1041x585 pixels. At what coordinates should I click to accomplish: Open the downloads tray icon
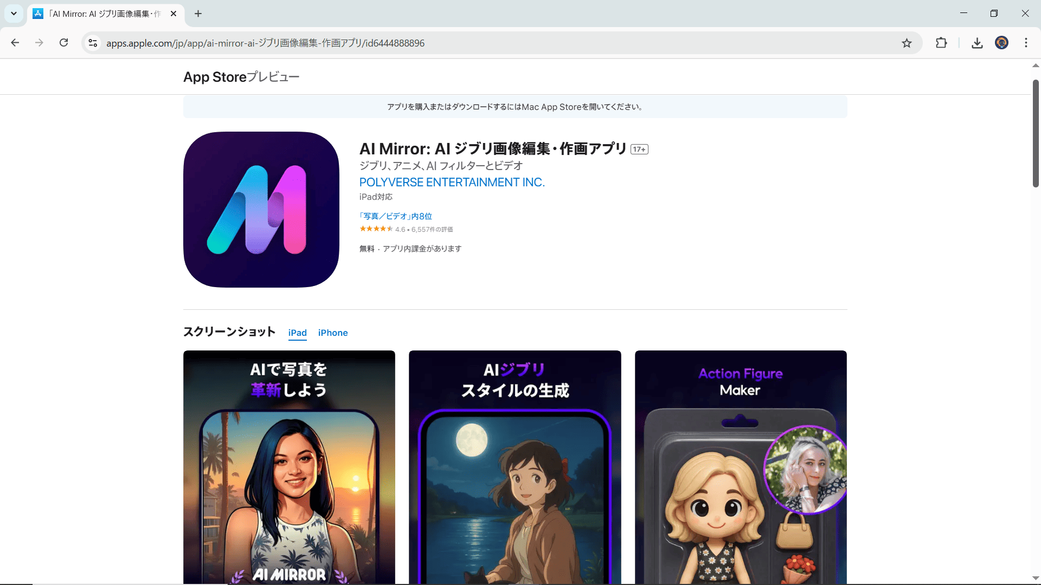977,43
